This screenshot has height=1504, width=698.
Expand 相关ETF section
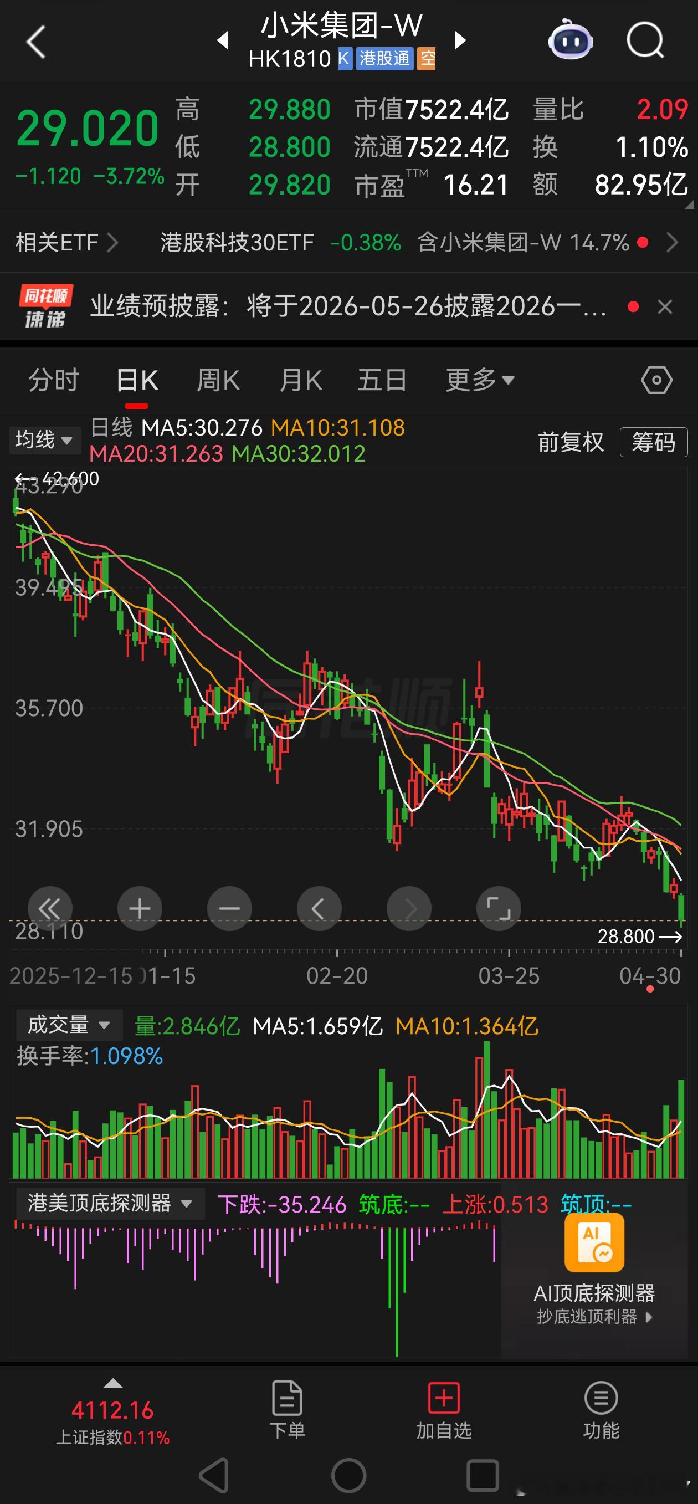[x=66, y=242]
